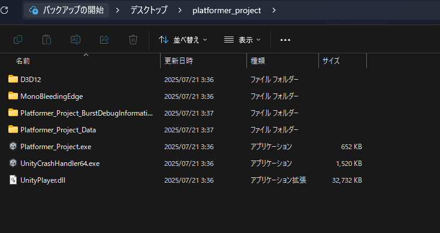Click the share icon in toolbar
Screen dimensions: 440x233
104,40
